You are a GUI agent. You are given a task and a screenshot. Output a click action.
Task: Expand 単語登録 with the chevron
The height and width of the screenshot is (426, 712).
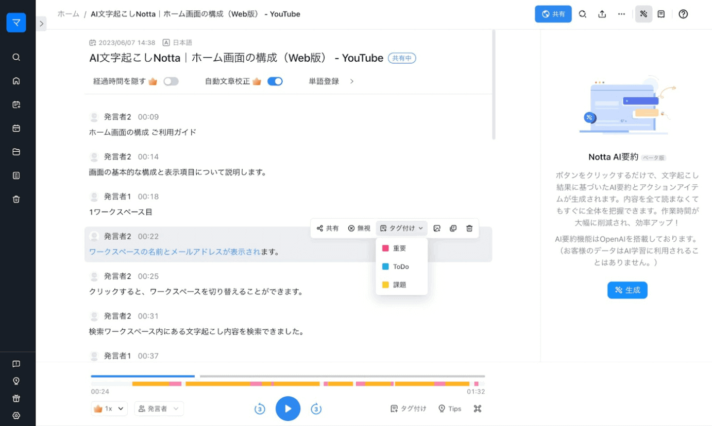click(352, 81)
